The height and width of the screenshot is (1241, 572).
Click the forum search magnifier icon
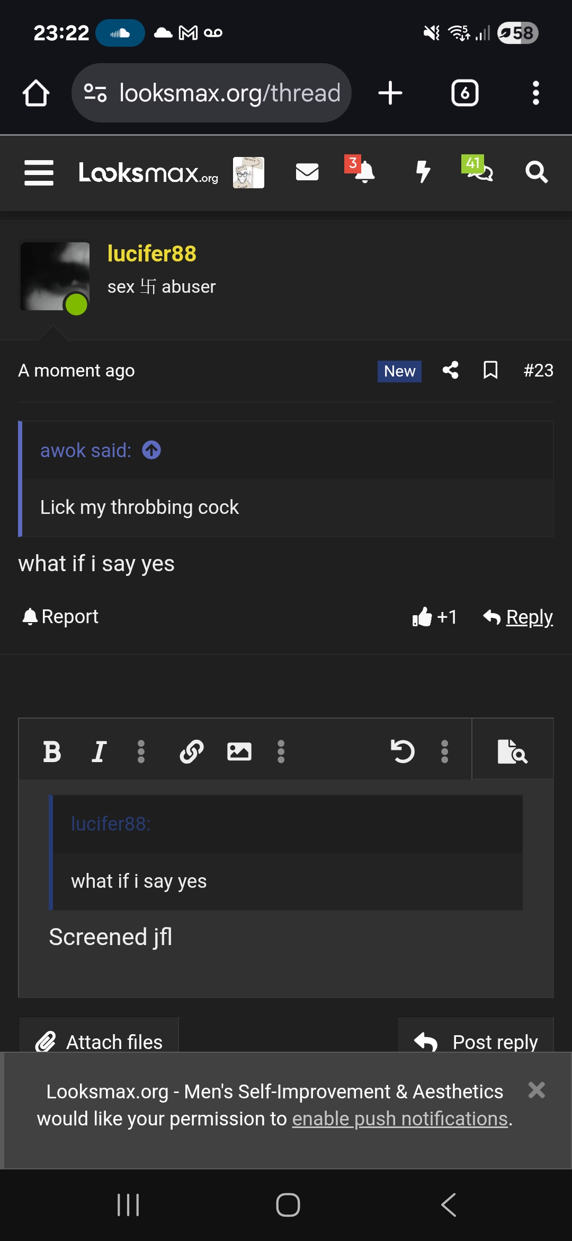(536, 172)
